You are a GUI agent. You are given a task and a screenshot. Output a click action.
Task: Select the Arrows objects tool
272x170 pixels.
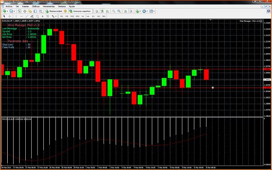53,16
